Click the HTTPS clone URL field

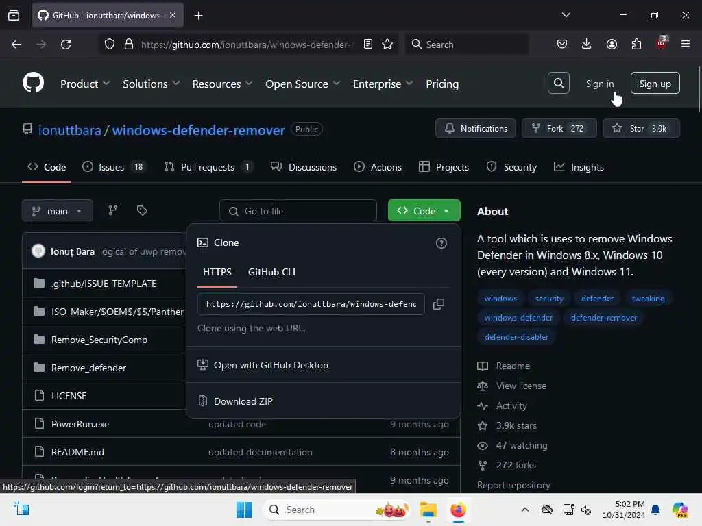click(311, 304)
